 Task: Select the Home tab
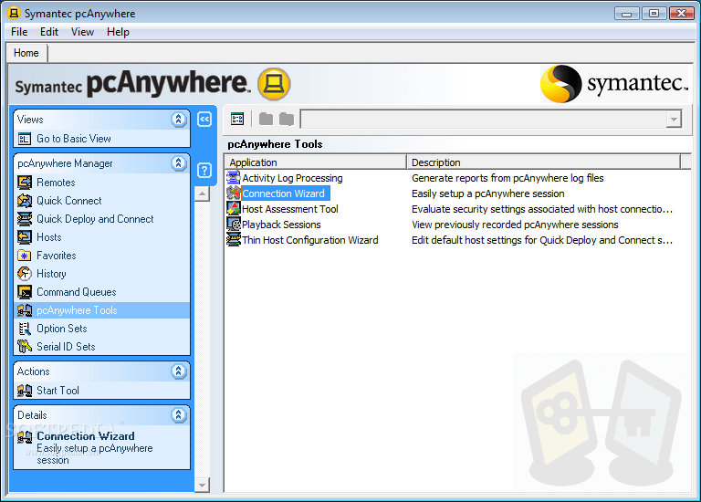[x=26, y=53]
